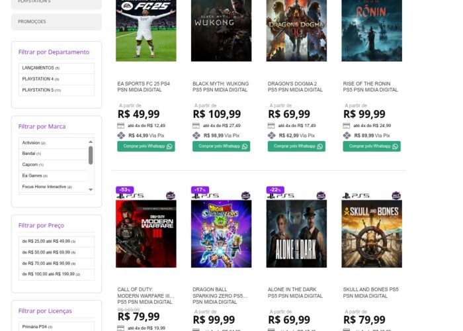Viewport: 463px width, 331px height.
Task: Select the Activision brand filter
Action: [x=32, y=142]
